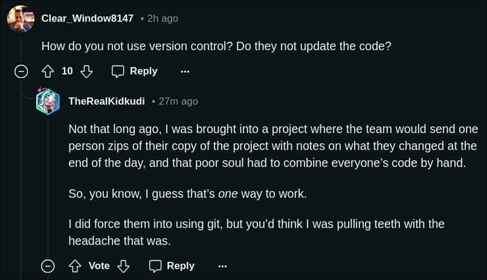Click the speech bubble icon under TheRealKidkudi's reply
This screenshot has height=280, width=487.
tap(156, 265)
